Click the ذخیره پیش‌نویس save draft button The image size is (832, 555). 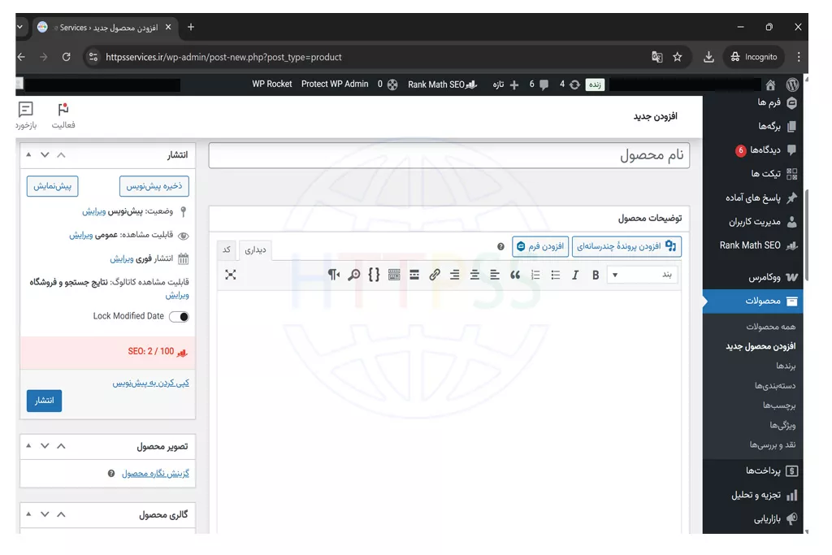(x=154, y=186)
